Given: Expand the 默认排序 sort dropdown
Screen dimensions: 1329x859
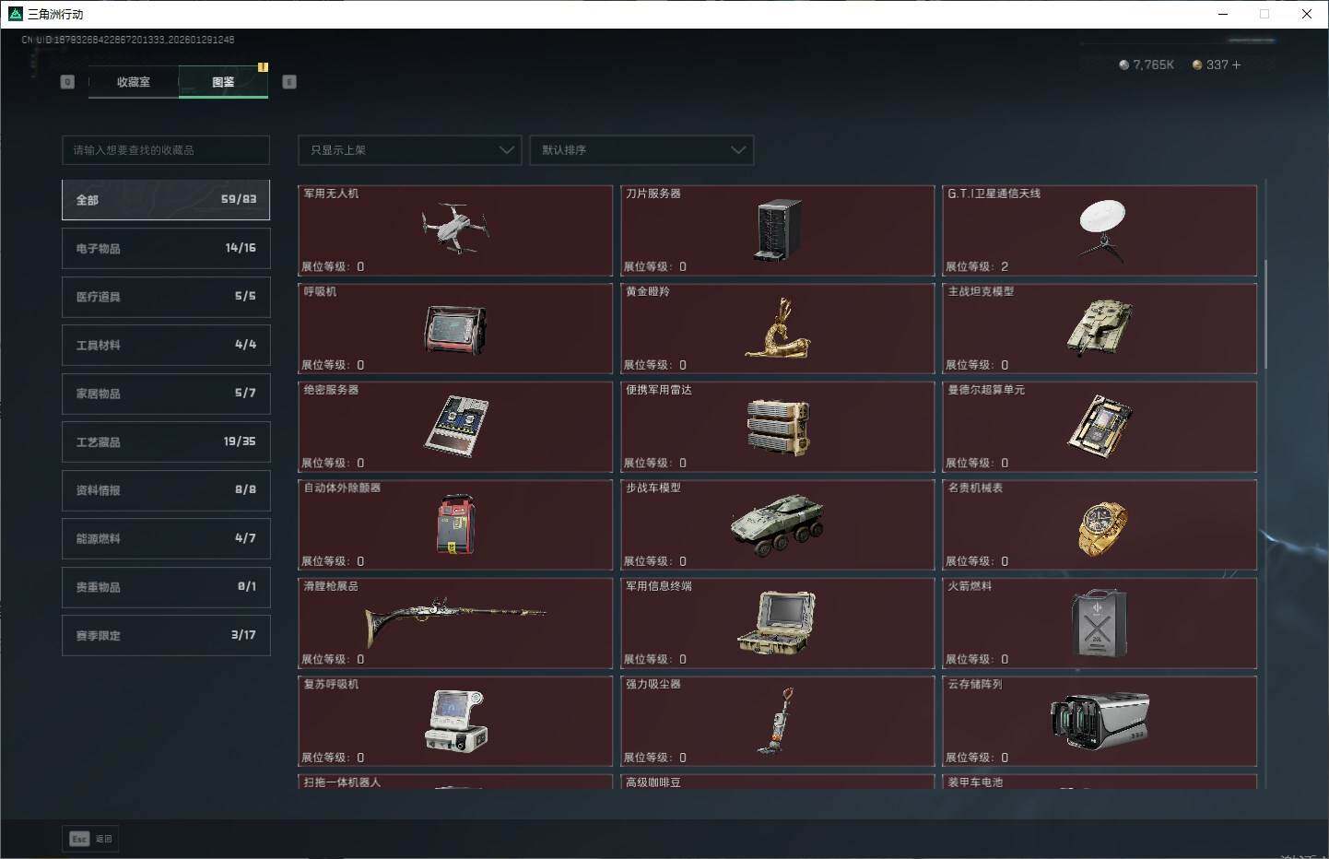Looking at the screenshot, I should (x=641, y=150).
